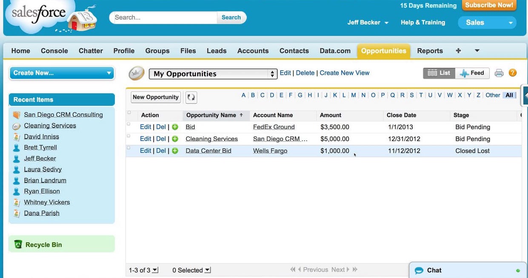Viewport: 528px width, 278px height.
Task: Open the tab bar overflow arrow dropdown
Action: [x=477, y=51]
